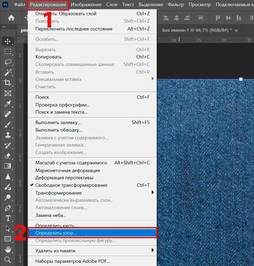Select the Crop tool
Screen dimensions: 254x266
8,83
